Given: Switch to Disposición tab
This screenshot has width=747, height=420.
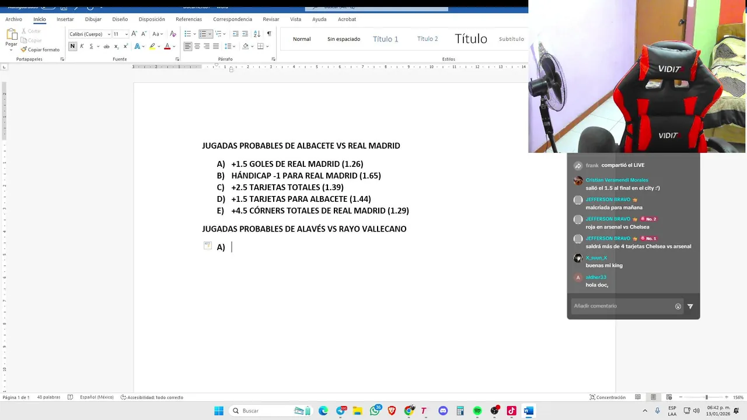Looking at the screenshot, I should coord(152,19).
